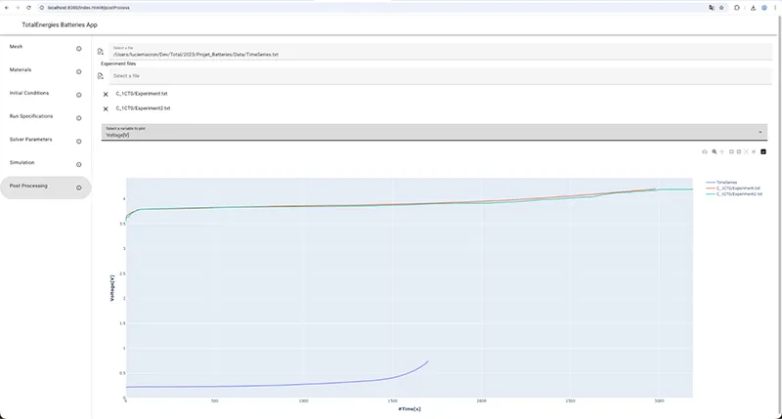Open the Plotly logo link in modebar
Image resolution: width=782 pixels, height=419 pixels.
[763, 152]
